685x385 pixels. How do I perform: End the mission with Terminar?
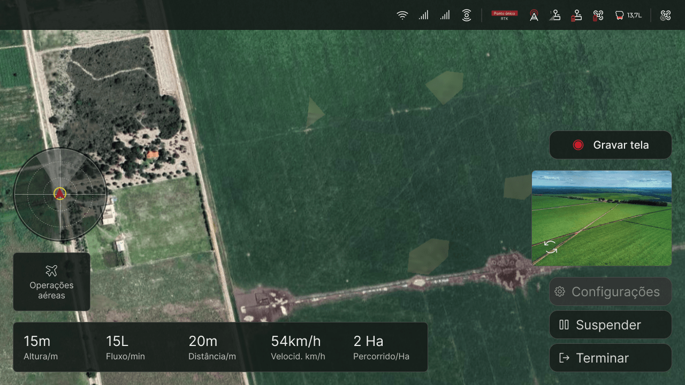coord(611,358)
